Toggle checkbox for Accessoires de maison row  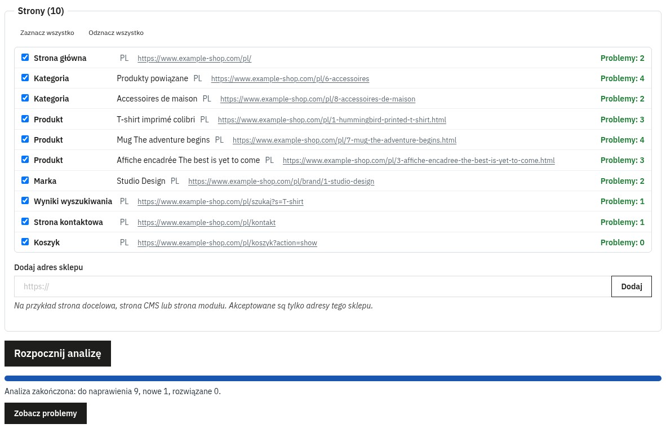click(x=25, y=98)
